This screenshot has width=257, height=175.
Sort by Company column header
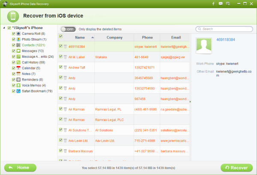[x=114, y=38]
